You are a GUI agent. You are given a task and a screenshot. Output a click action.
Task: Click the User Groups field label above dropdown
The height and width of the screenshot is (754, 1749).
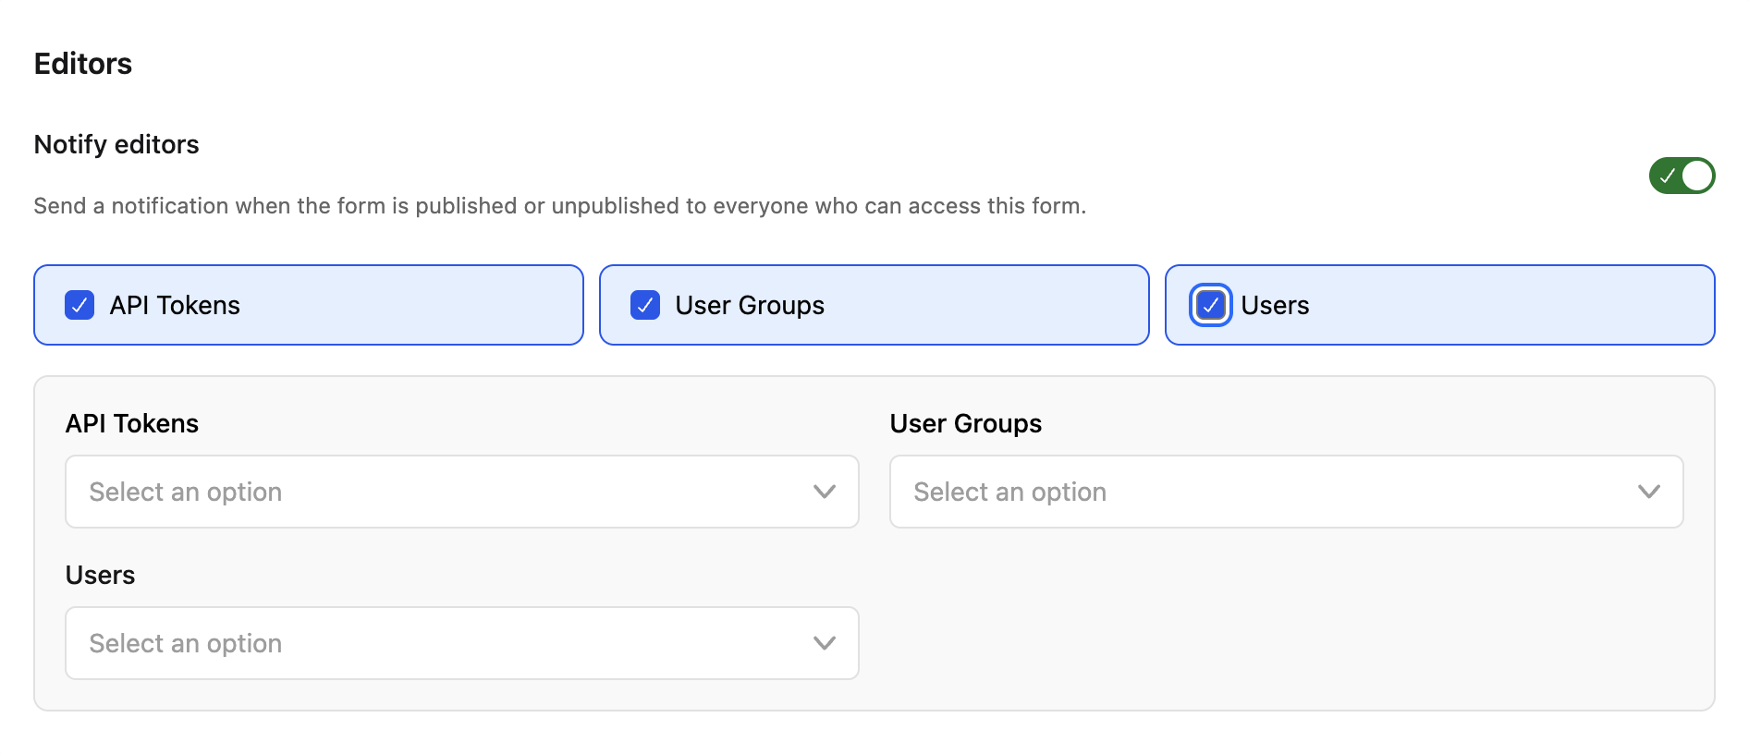pos(966,423)
